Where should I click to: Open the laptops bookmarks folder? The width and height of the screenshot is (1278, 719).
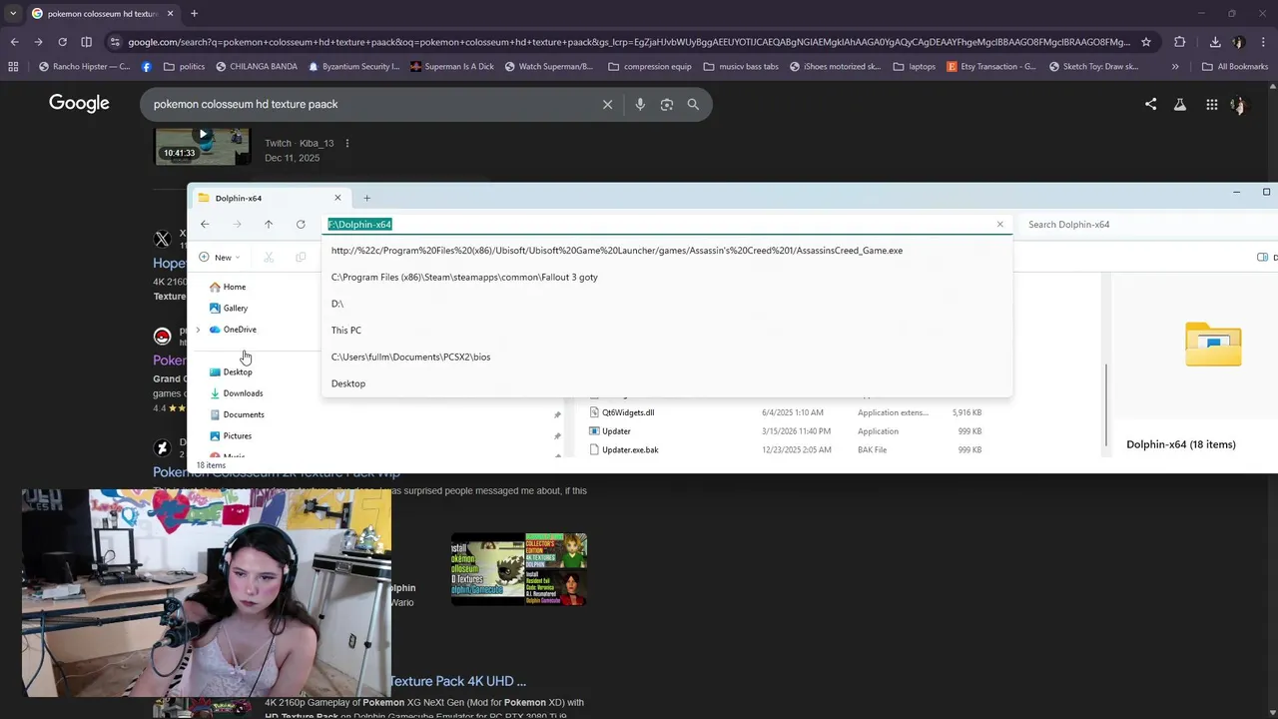tap(914, 67)
